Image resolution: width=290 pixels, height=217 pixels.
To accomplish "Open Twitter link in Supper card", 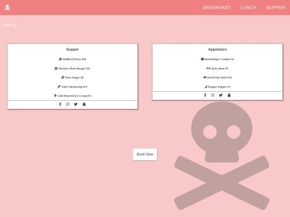I will [x=76, y=104].
